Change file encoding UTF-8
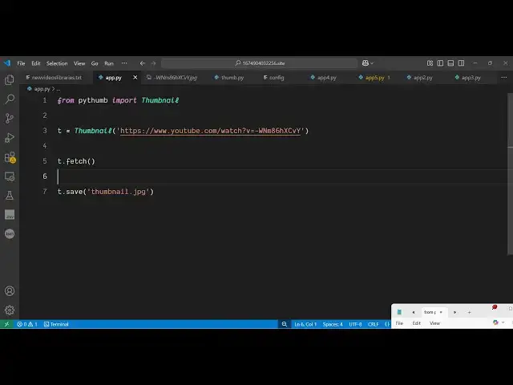The height and width of the screenshot is (385, 513). pyautogui.click(x=355, y=324)
